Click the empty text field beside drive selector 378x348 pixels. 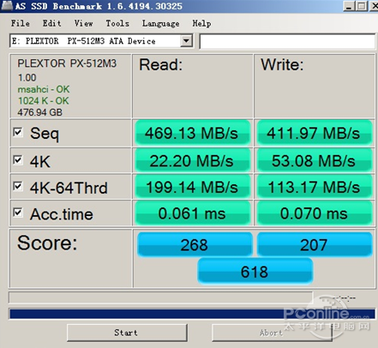point(287,41)
